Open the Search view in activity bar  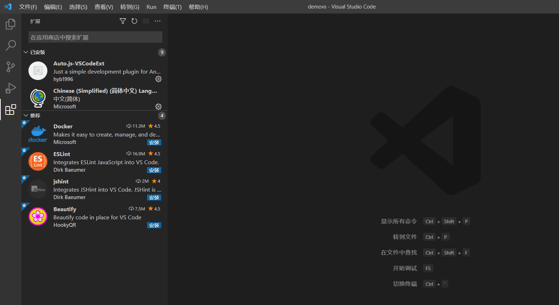[11, 46]
